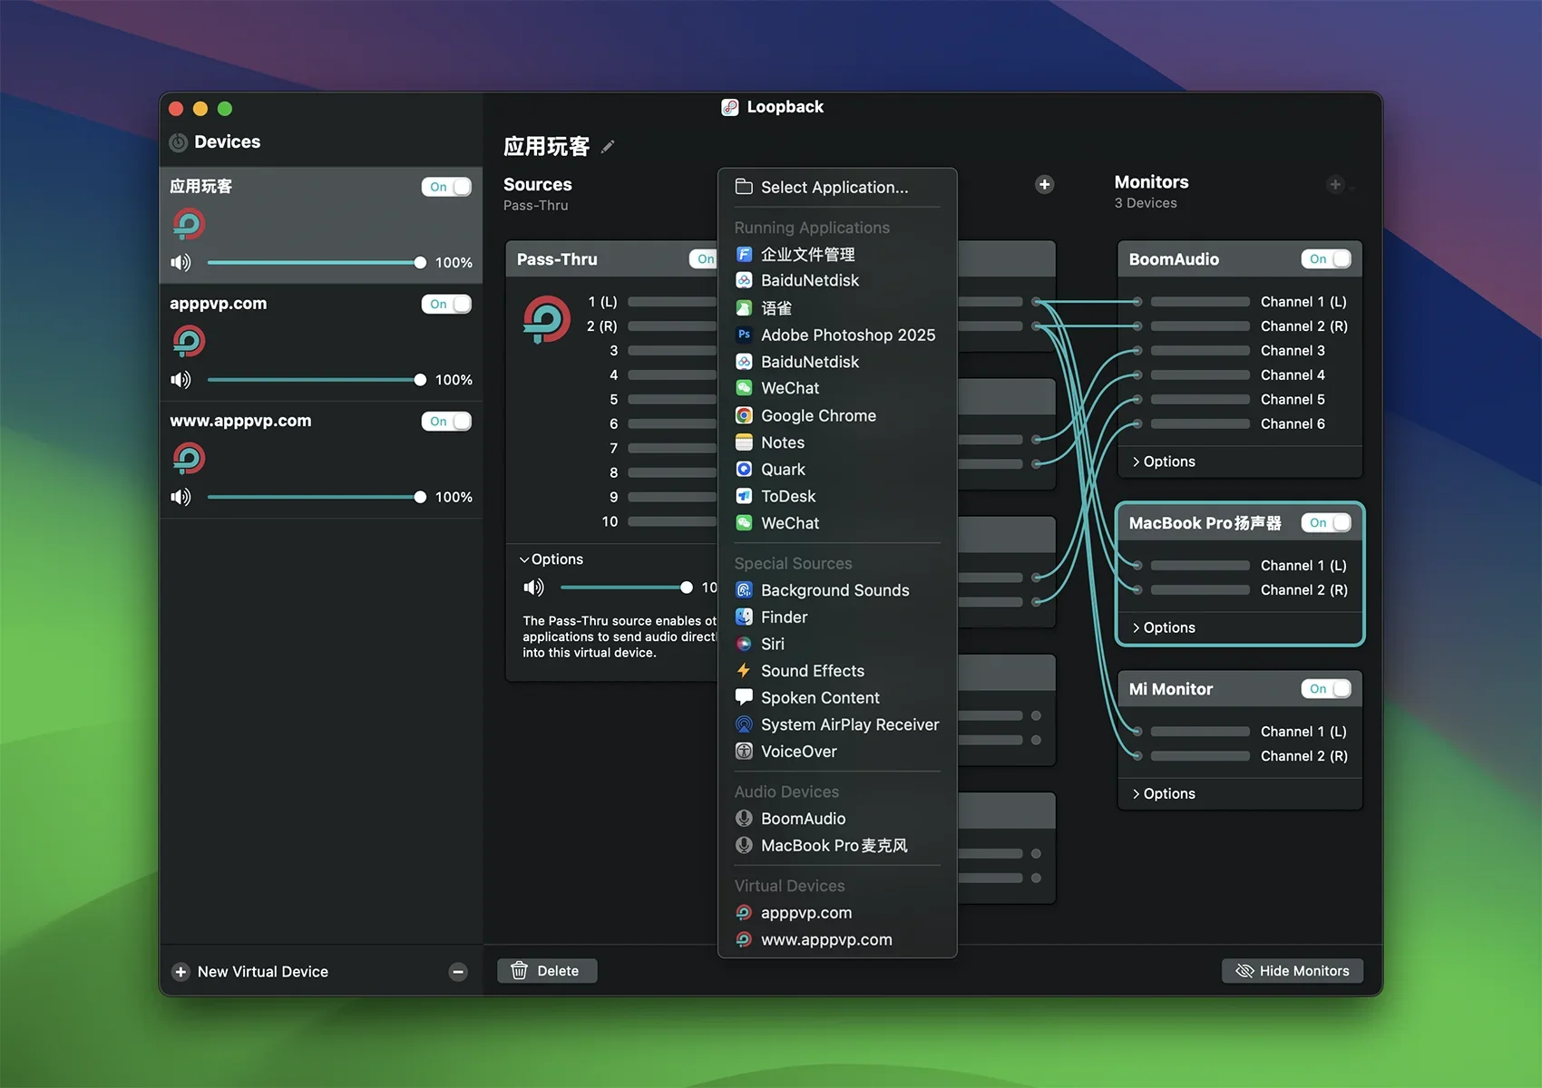Screen dimensions: 1542x1088
Task: Choose Google Chrome as an audio source
Action: [837, 415]
